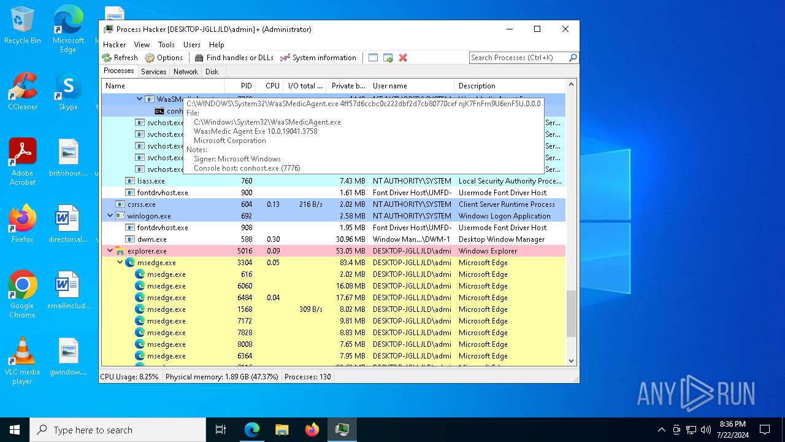This screenshot has height=442, width=785.
Task: Open the View menu
Action: coord(142,45)
